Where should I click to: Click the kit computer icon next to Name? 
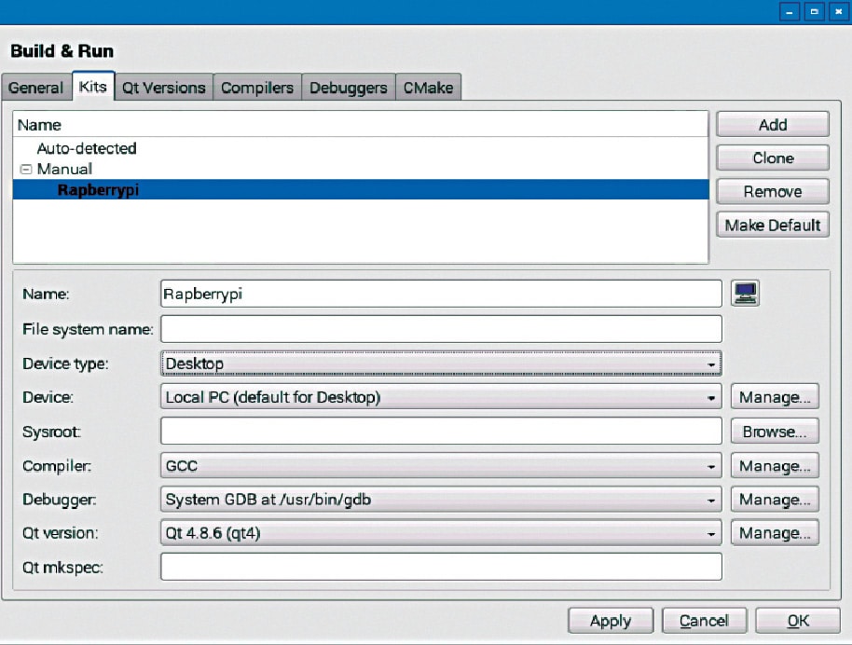[x=746, y=294]
